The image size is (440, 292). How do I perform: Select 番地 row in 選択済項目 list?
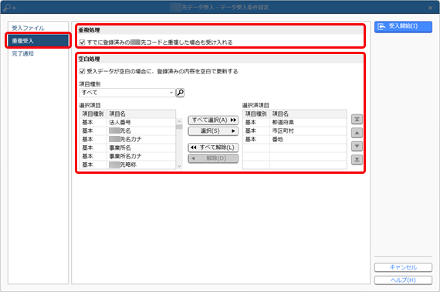click(295, 139)
